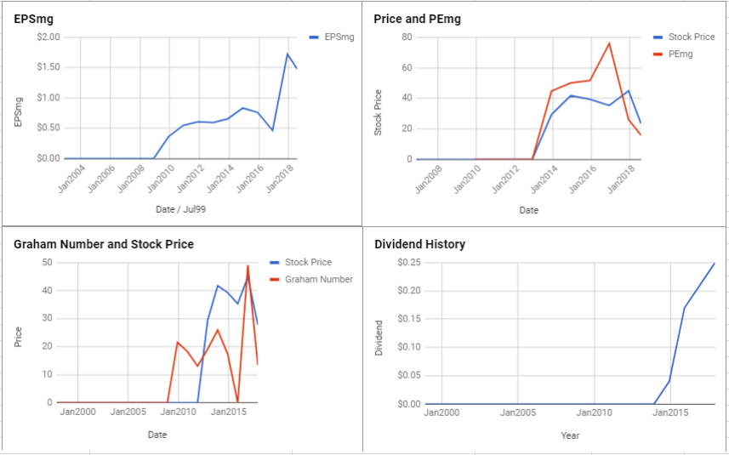Click the EPSmg line peak near Jan2018
This screenshot has width=729, height=455.
(288, 54)
